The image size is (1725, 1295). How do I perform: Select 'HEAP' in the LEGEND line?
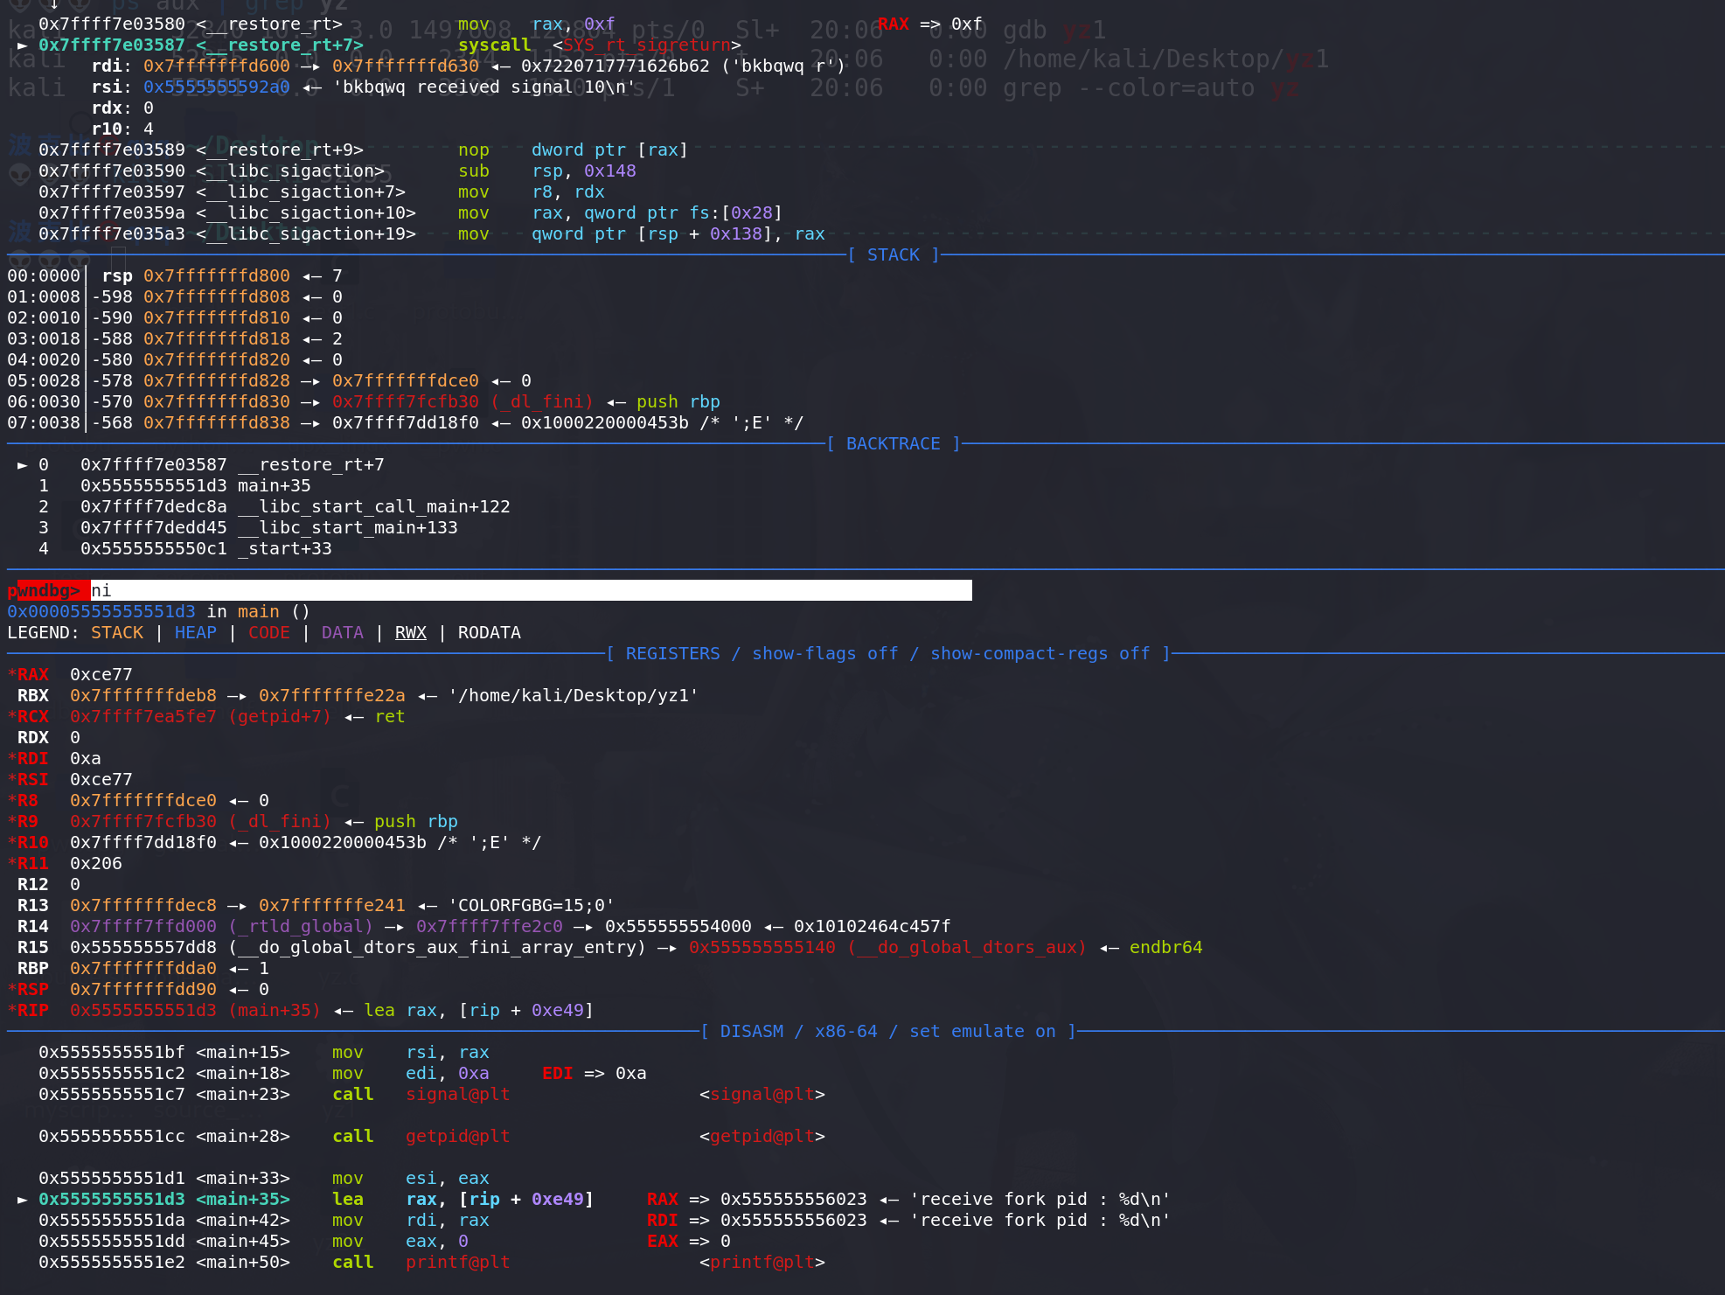coord(196,632)
